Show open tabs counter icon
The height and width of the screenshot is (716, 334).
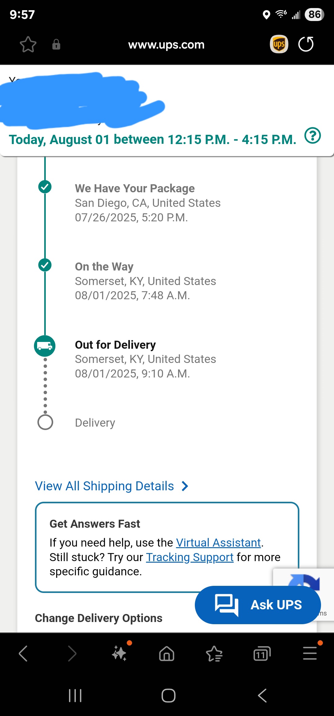tap(262, 654)
